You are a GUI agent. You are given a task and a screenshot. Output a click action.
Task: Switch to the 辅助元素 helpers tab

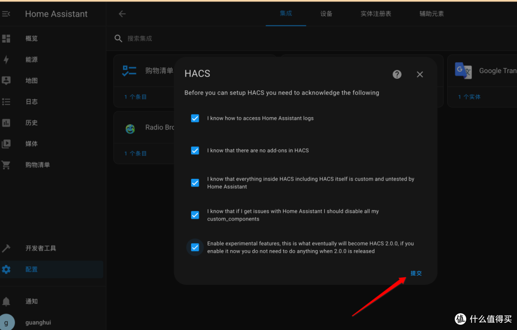(431, 14)
